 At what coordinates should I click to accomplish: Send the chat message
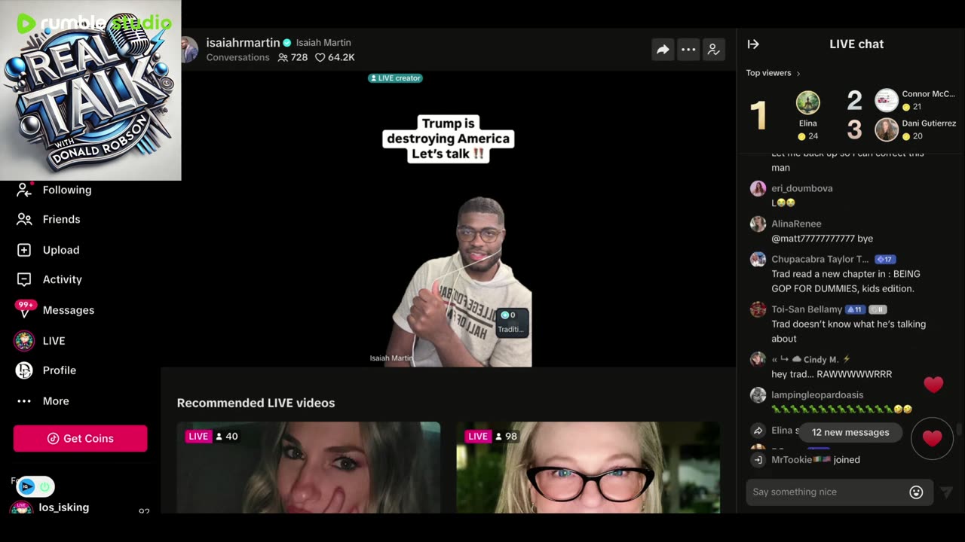pyautogui.click(x=946, y=492)
